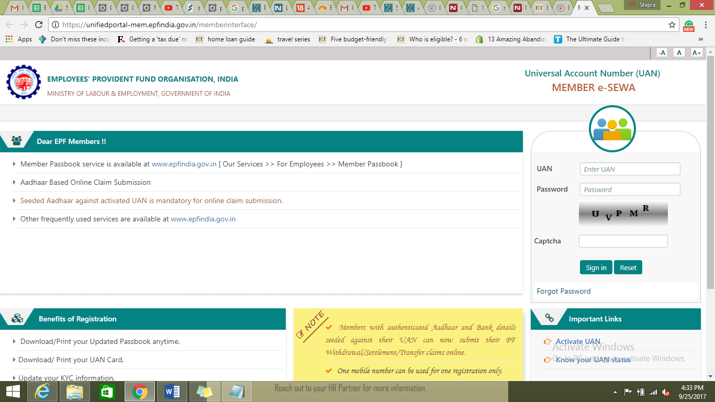
Task: Open the Word app in the taskbar
Action: [x=172, y=392]
